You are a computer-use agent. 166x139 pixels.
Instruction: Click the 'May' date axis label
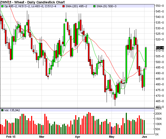(112, 137)
